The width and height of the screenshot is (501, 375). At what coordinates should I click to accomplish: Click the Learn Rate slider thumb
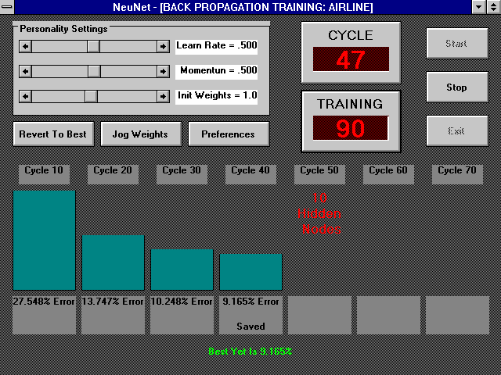click(93, 47)
